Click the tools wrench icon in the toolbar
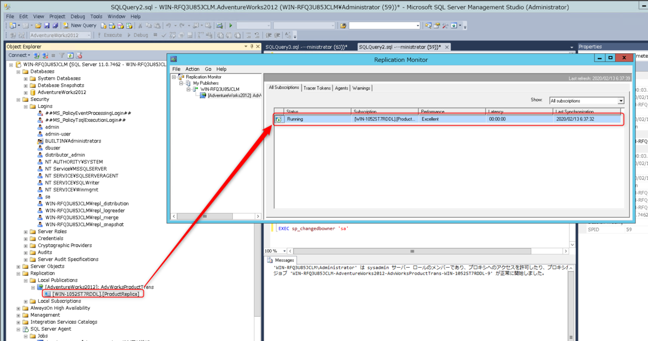648x341 pixels. tap(446, 25)
